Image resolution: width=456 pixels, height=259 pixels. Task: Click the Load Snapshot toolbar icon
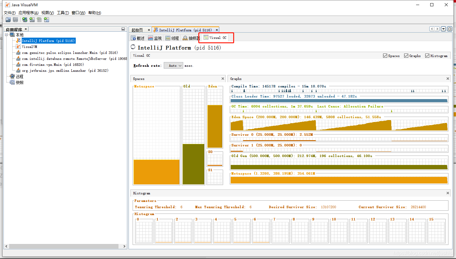point(8,20)
